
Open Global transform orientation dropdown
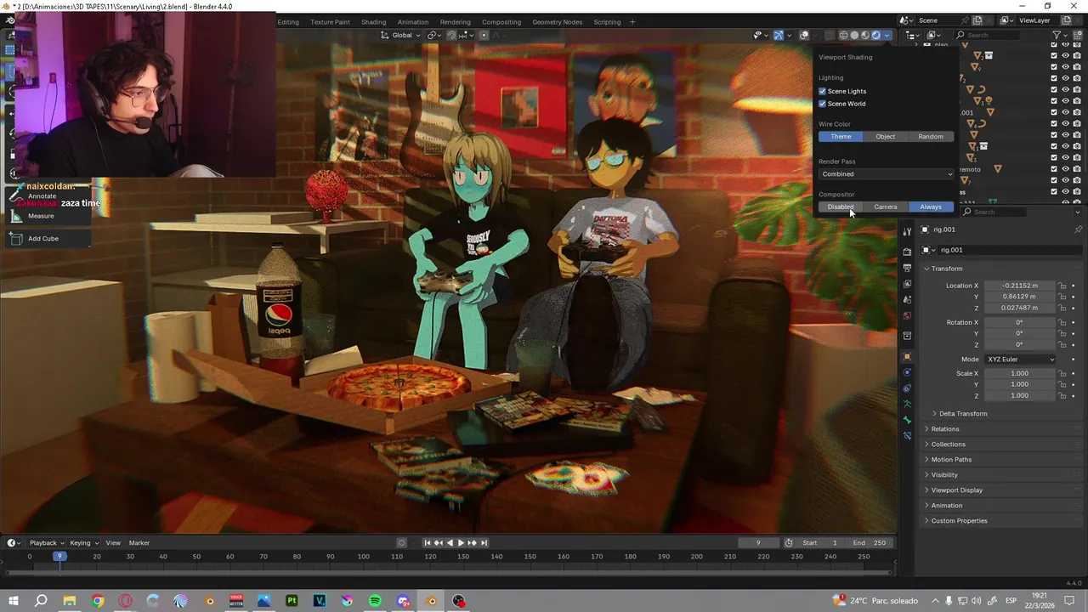tap(401, 35)
